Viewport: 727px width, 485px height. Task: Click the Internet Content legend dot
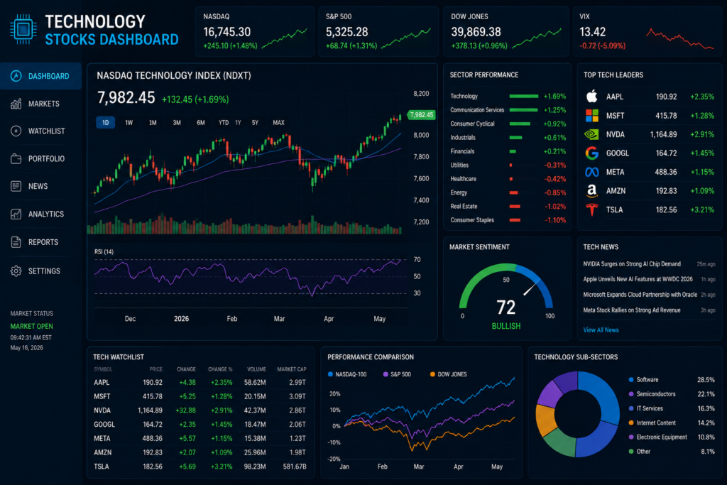pyautogui.click(x=631, y=423)
